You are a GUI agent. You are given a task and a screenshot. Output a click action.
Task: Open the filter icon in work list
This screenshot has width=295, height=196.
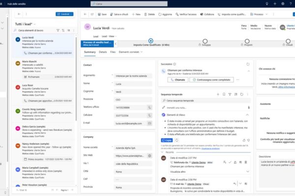click(58, 30)
